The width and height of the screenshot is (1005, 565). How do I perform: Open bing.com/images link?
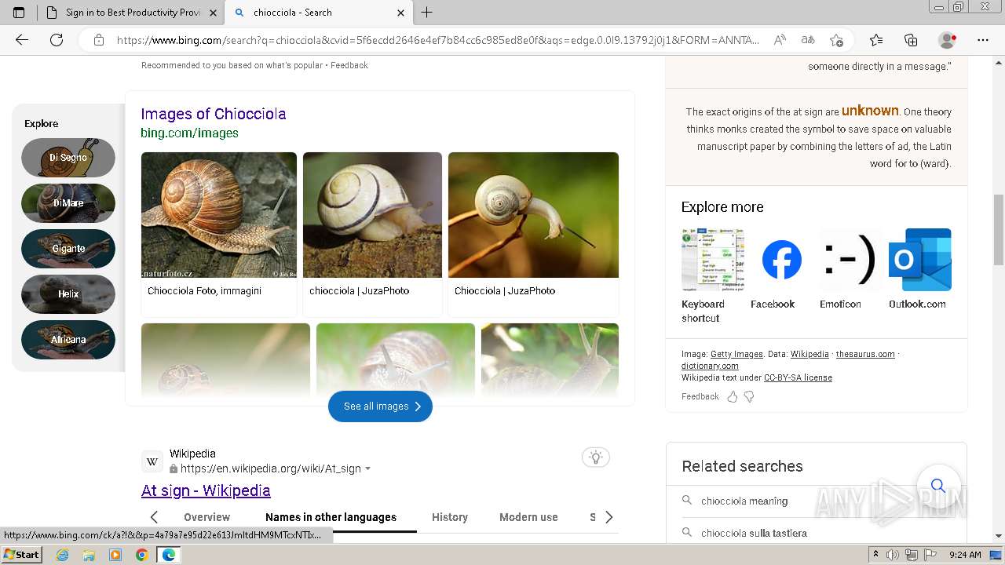[x=189, y=133]
